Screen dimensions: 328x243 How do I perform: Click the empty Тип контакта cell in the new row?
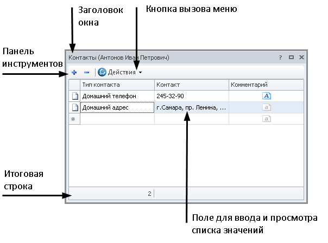117,119
